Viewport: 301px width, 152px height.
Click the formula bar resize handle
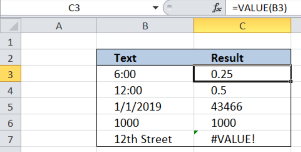(x=169, y=7)
